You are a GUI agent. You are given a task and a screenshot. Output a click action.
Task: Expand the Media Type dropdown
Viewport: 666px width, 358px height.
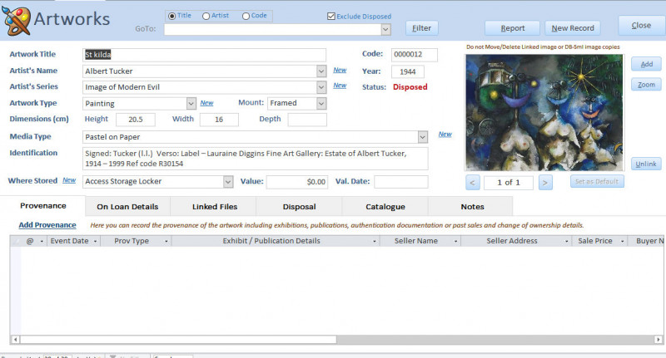[x=423, y=137]
